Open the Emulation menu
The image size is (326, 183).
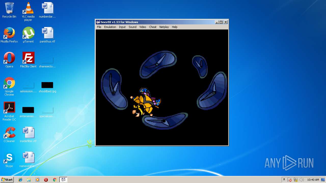tap(110, 27)
